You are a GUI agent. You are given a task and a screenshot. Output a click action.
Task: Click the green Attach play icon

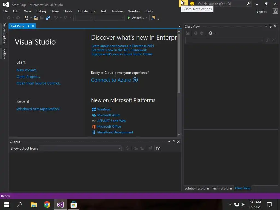(129, 18)
